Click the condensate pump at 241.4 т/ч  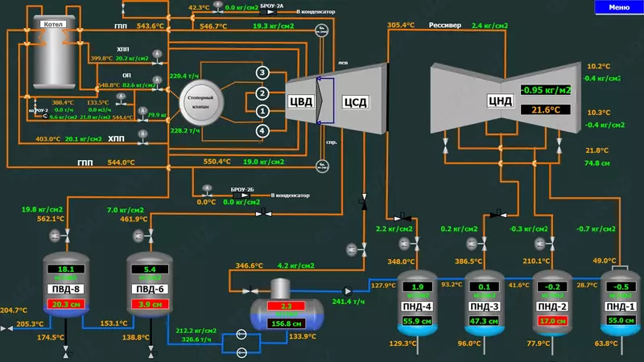pyautogui.click(x=348, y=291)
